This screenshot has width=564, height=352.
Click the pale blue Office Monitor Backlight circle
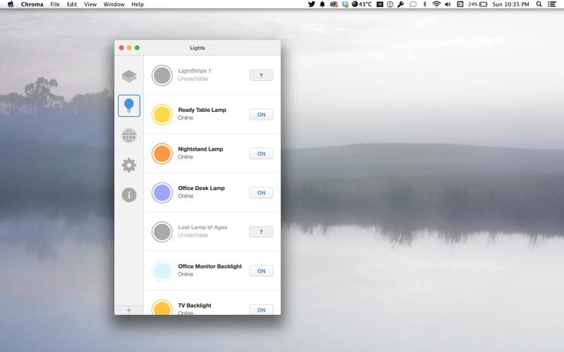162,271
